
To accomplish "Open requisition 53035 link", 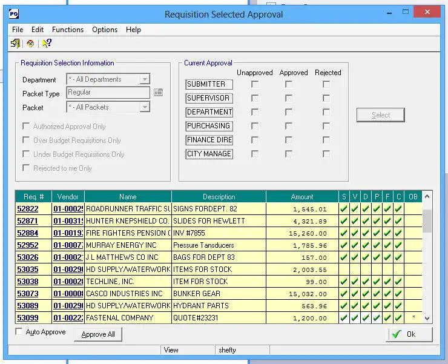I will [x=28, y=270].
